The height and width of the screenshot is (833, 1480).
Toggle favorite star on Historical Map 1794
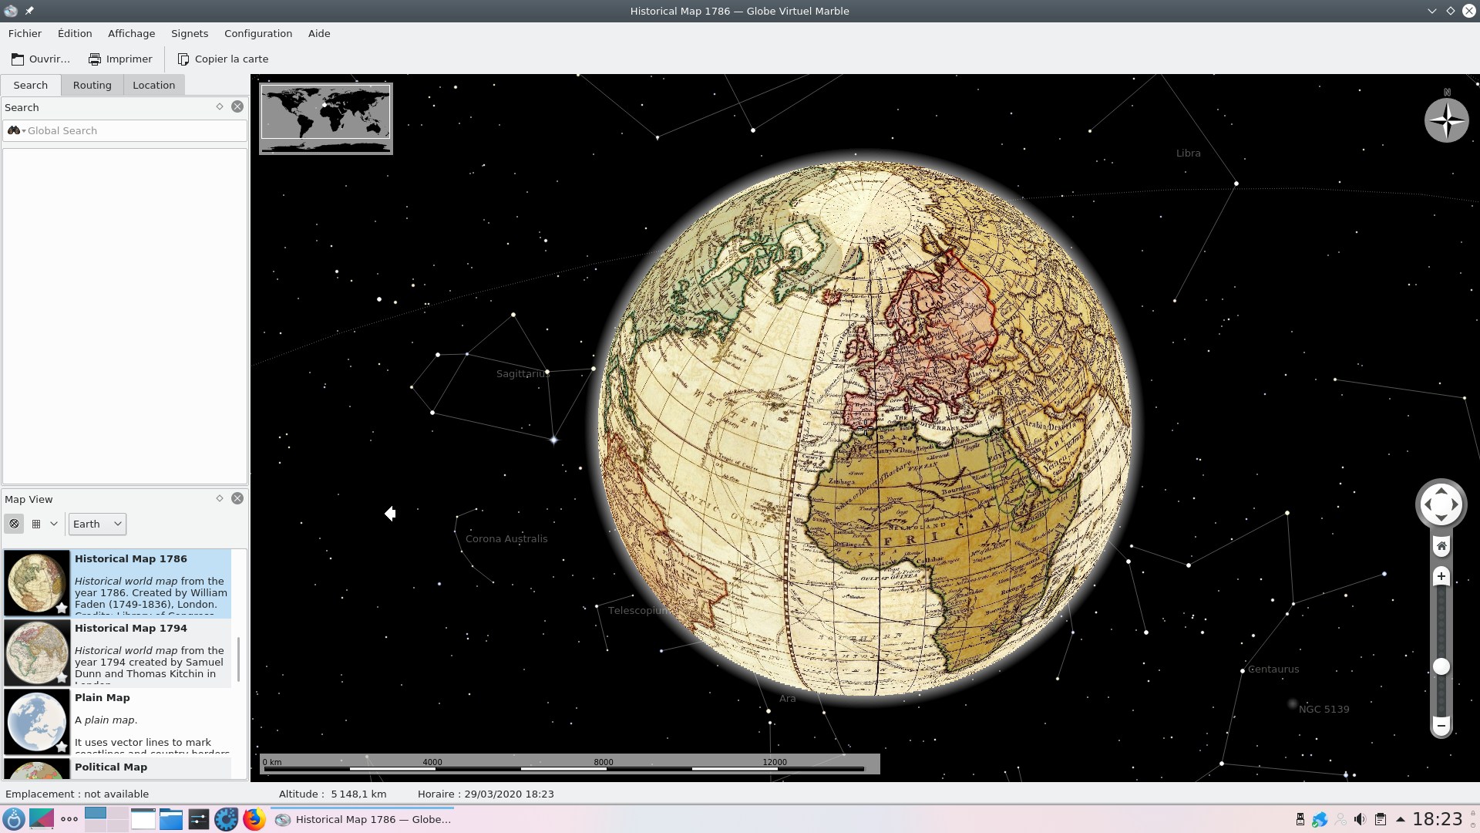[62, 677]
